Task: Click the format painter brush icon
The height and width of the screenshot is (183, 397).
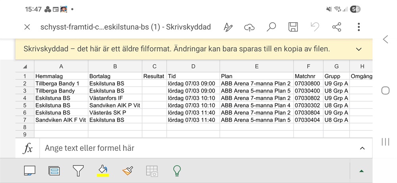Action: 128,171
